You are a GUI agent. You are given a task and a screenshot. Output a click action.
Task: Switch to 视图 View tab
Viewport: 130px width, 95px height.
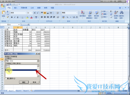click(52, 8)
